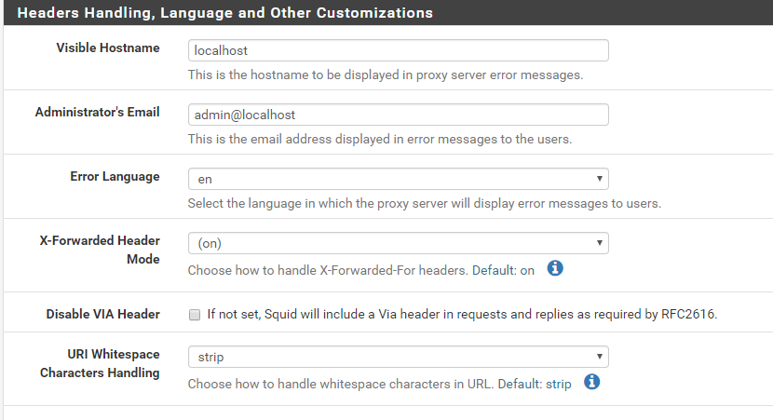Click the 'Disable VIA Header' label
773x420 pixels.
click(x=102, y=315)
